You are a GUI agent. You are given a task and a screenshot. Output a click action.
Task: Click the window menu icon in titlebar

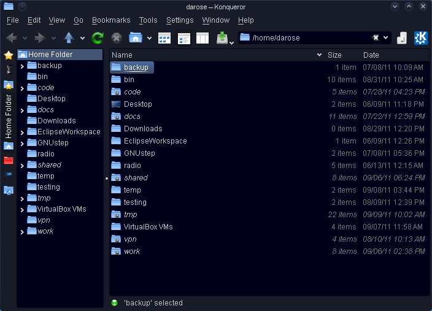pyautogui.click(x=9, y=6)
